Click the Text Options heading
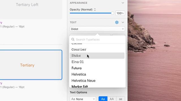 pos(78,92)
